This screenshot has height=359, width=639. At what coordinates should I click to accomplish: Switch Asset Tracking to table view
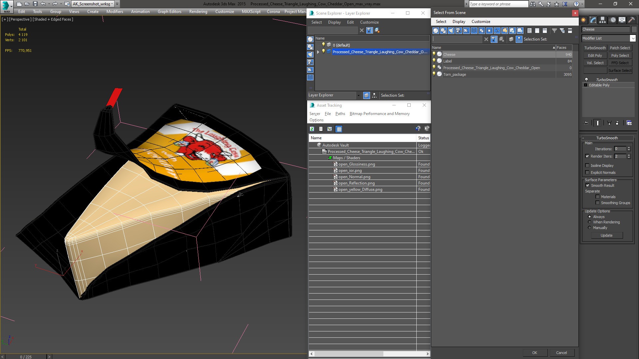(x=339, y=129)
